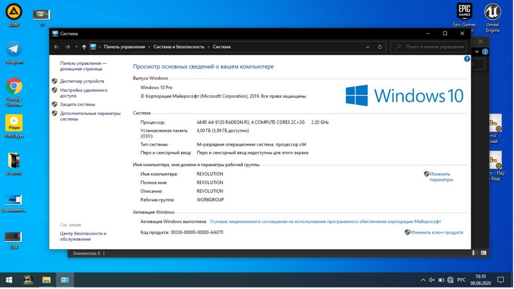This screenshot has height=289, width=514.
Task: Open the AIMP desktop icon
Action: [14, 15]
